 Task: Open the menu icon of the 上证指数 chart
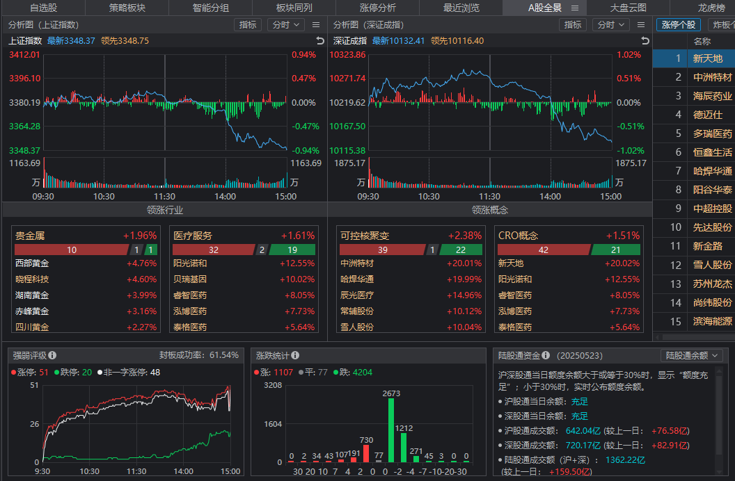(316, 25)
